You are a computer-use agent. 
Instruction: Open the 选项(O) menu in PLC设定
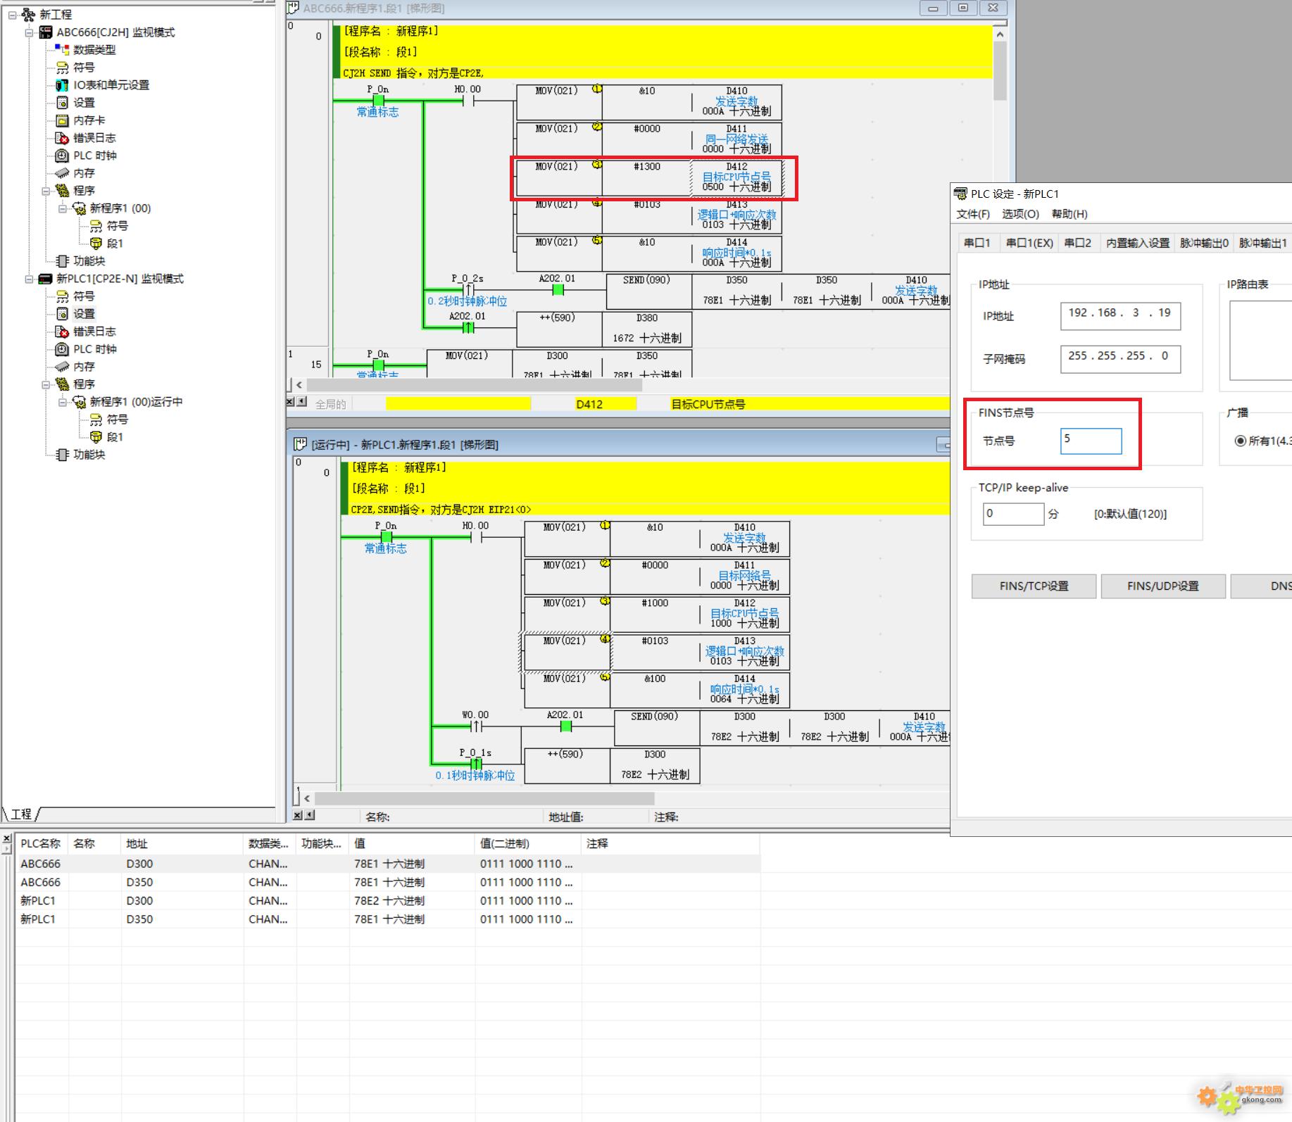tap(1020, 214)
